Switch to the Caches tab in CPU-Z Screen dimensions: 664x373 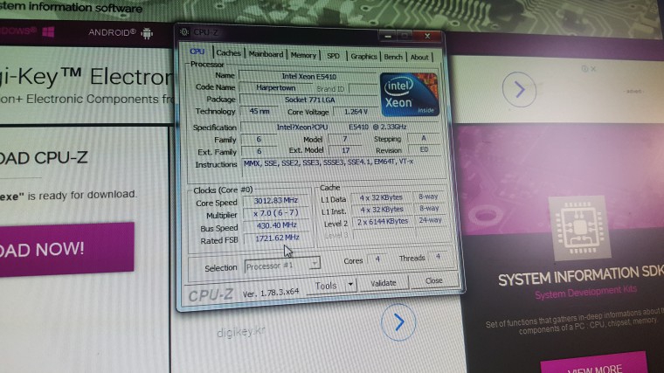[x=228, y=53]
